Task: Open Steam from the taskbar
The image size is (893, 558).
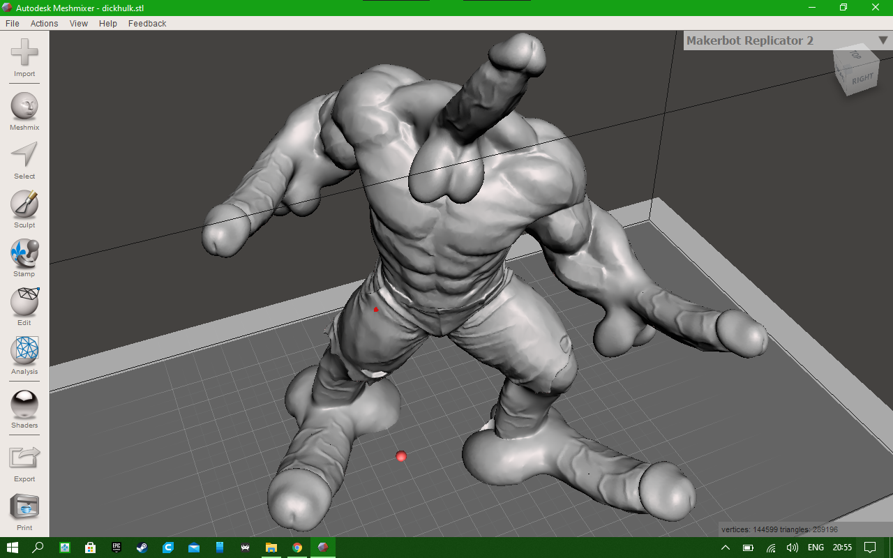Action: click(142, 548)
